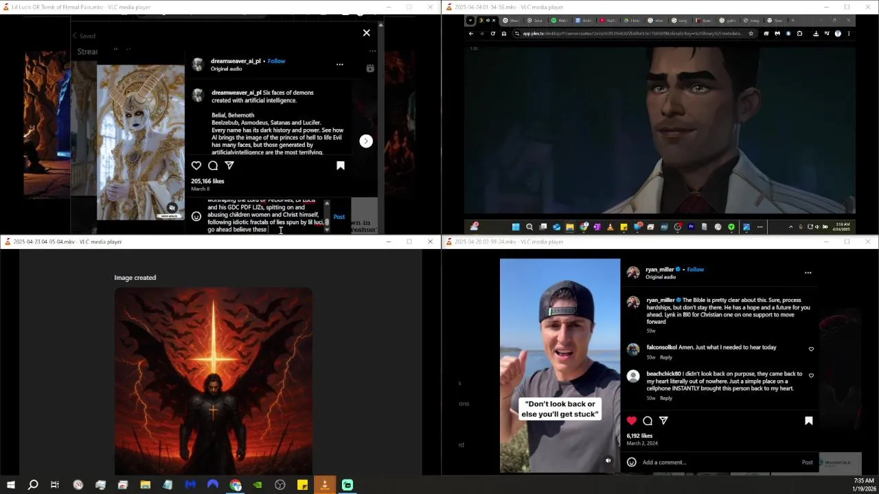Open comment icon on ryan_miller post
The image size is (879, 494).
tap(648, 421)
